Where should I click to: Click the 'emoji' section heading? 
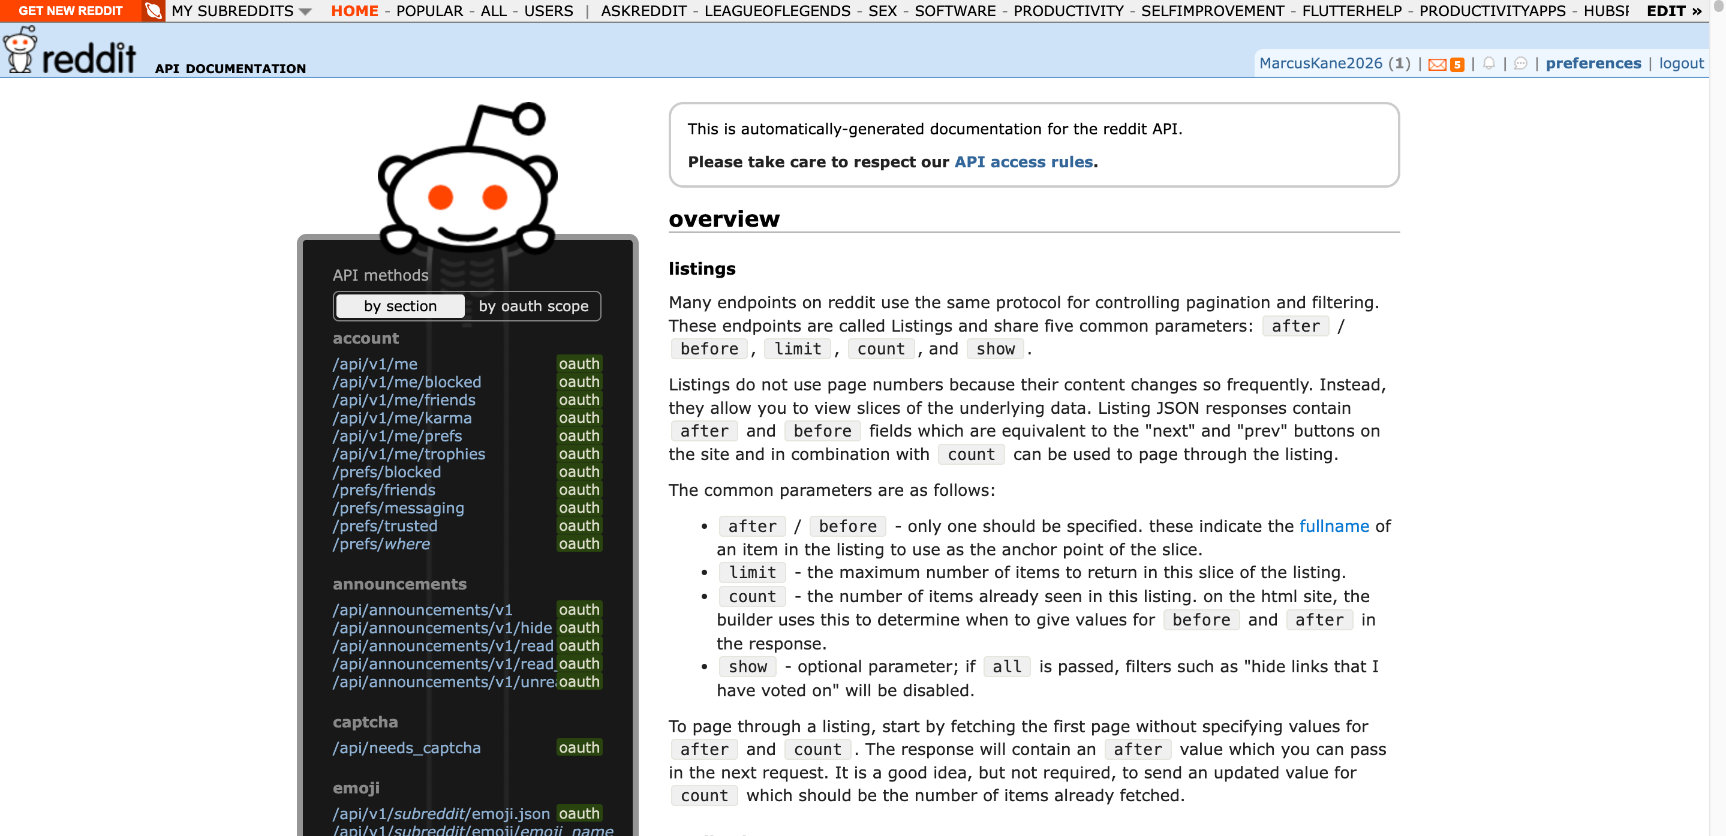356,789
